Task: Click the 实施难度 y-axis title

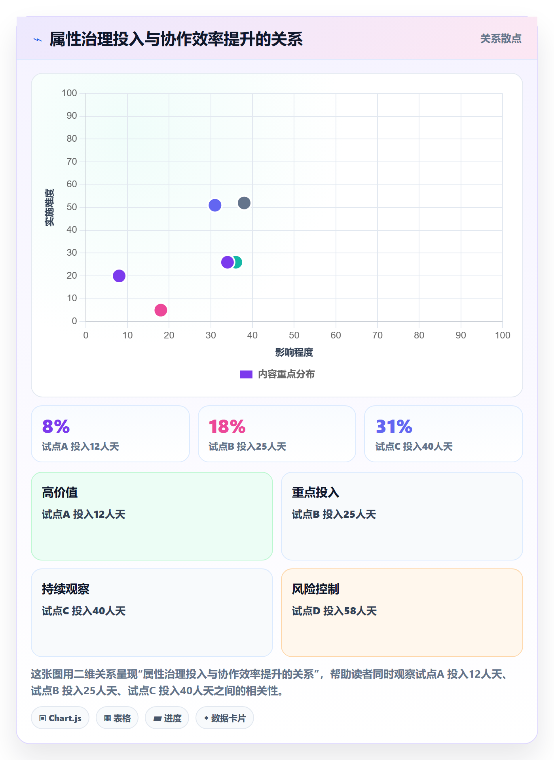Action: click(49, 207)
